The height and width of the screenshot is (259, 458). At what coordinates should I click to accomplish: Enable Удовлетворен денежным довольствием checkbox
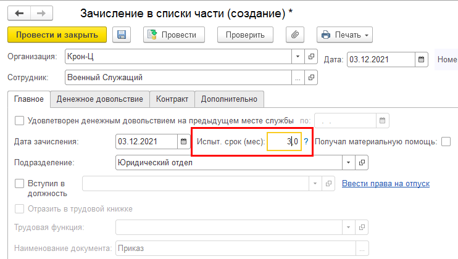point(19,120)
